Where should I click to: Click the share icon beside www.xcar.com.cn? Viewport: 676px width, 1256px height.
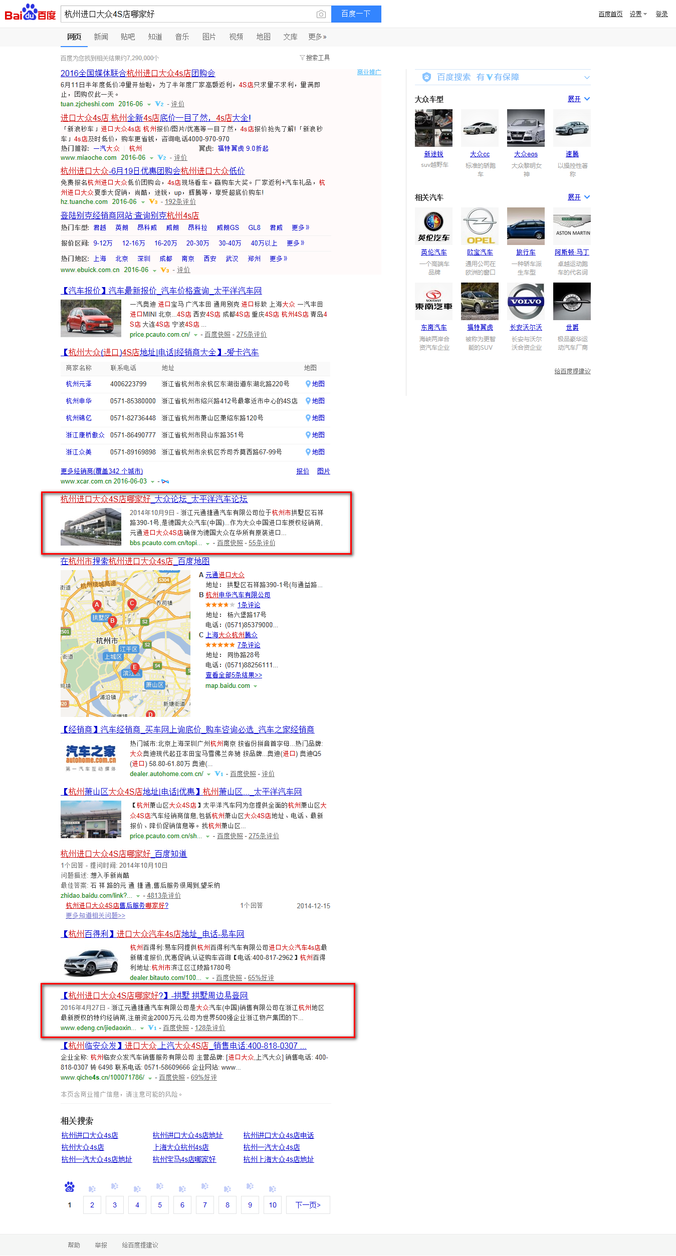165,481
